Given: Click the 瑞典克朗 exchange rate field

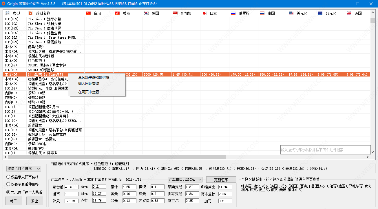Looking at the screenshot, I should pyautogui.click(x=192, y=187).
